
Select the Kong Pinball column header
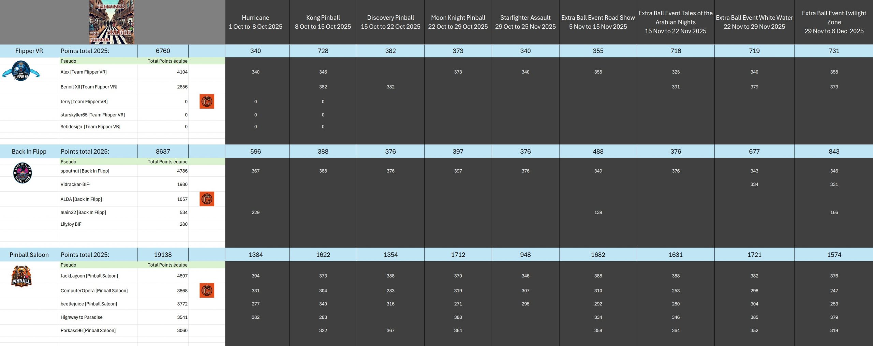323,22
